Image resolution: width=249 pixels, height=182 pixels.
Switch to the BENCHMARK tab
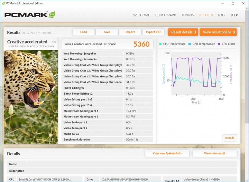(166, 15)
